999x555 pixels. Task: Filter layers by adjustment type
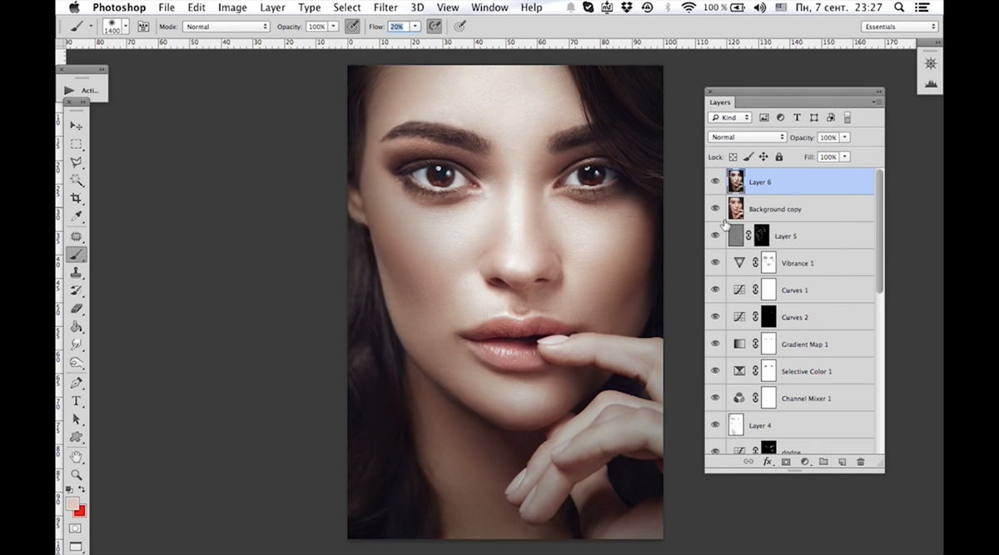(781, 118)
